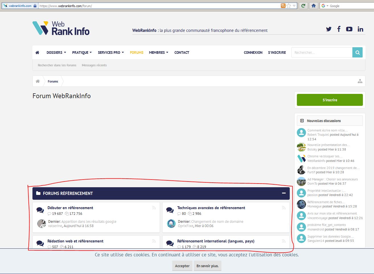Click RSS icon of Techniques avancées de référencement
This screenshot has width=374, height=274.
(x=284, y=208)
